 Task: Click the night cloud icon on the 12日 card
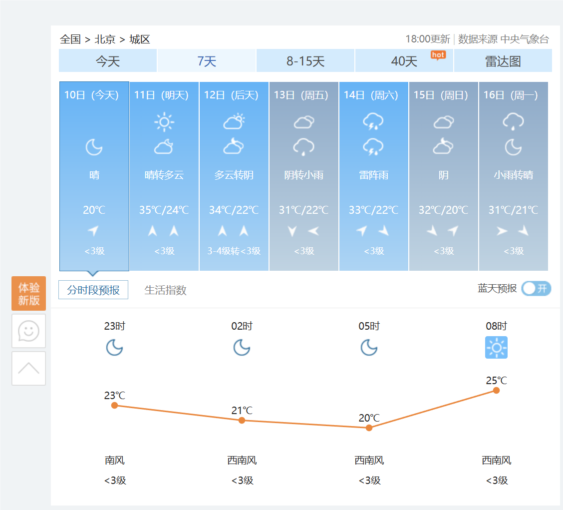tap(234, 146)
